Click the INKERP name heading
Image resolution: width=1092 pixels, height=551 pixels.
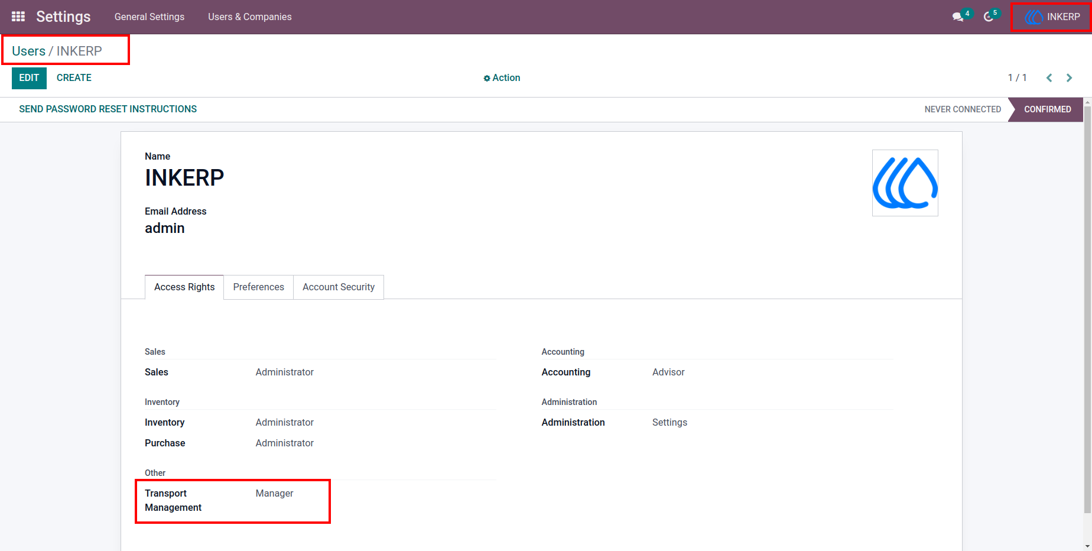click(x=184, y=178)
